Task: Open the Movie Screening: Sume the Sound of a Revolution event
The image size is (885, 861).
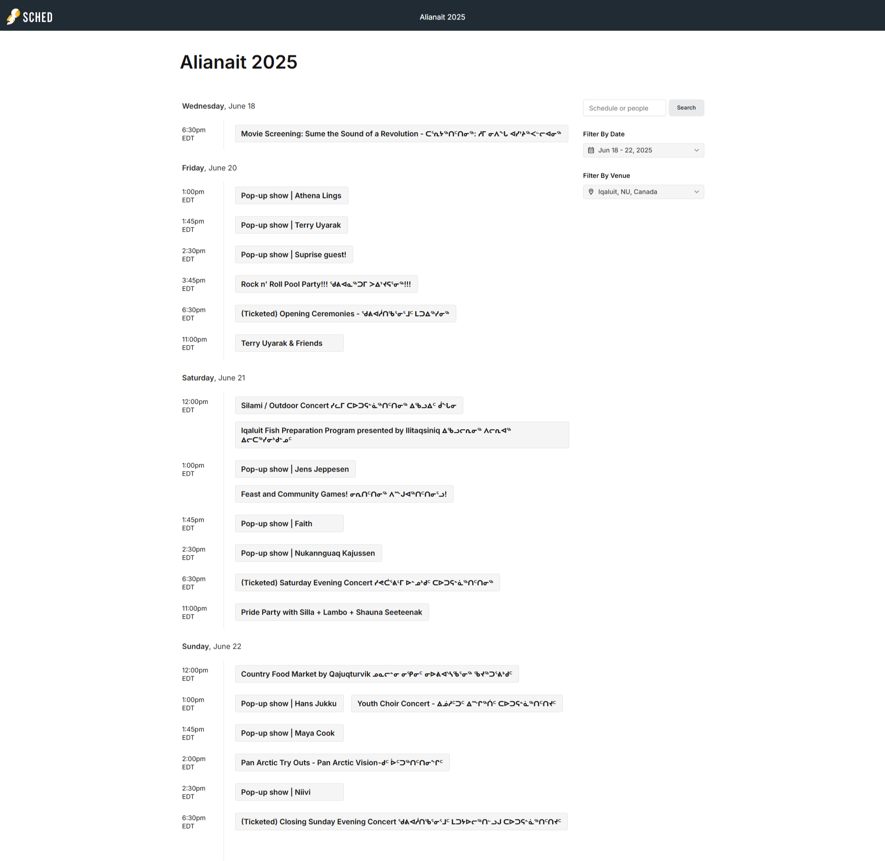Action: tap(401, 134)
